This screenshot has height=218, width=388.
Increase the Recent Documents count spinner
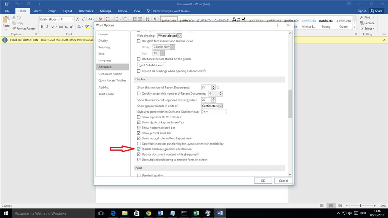pos(213,86)
